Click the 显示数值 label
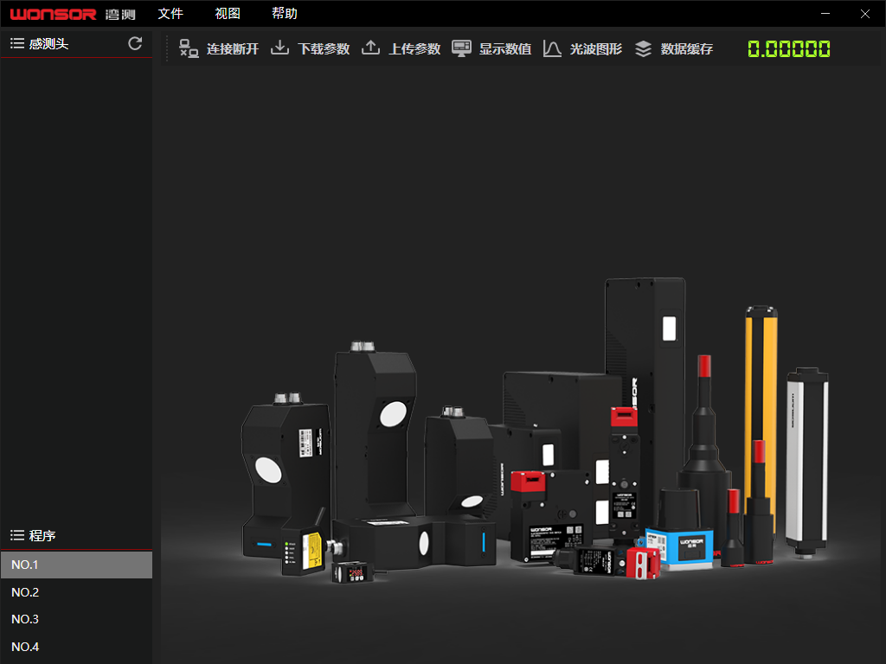The height and width of the screenshot is (664, 886). [505, 49]
